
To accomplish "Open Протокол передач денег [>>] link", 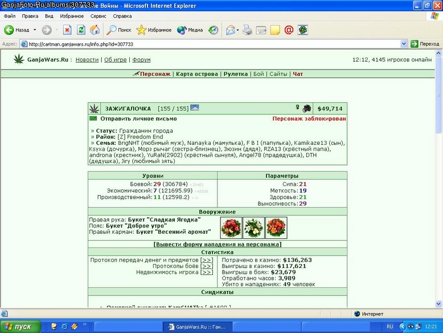I will click(207, 259).
